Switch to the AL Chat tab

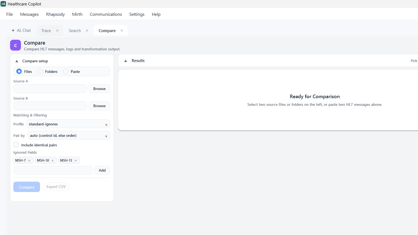click(21, 30)
